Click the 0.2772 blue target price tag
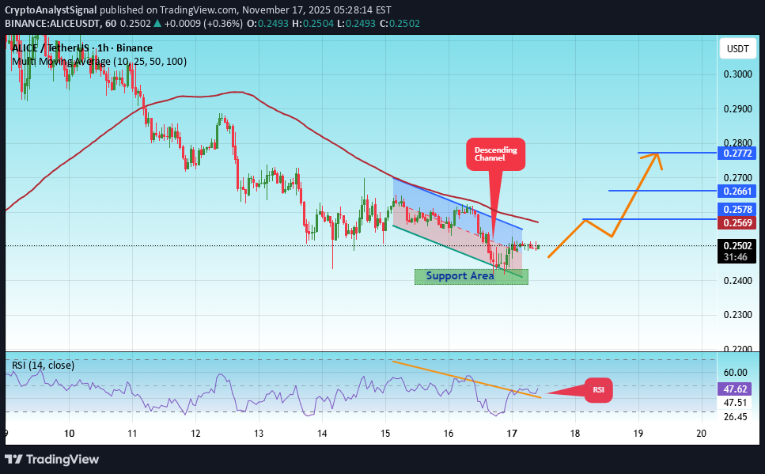The width and height of the screenshot is (765, 474). coord(737,153)
